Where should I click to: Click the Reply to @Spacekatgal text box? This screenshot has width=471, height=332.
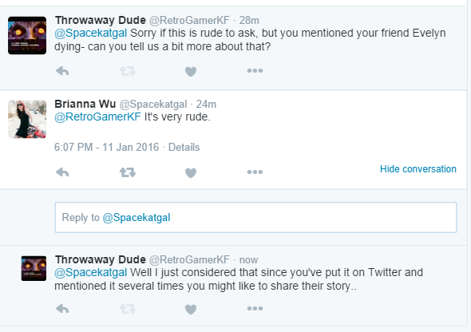pyautogui.click(x=255, y=217)
